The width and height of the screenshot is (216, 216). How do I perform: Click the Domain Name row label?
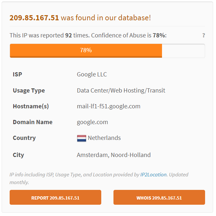[x=32, y=122]
